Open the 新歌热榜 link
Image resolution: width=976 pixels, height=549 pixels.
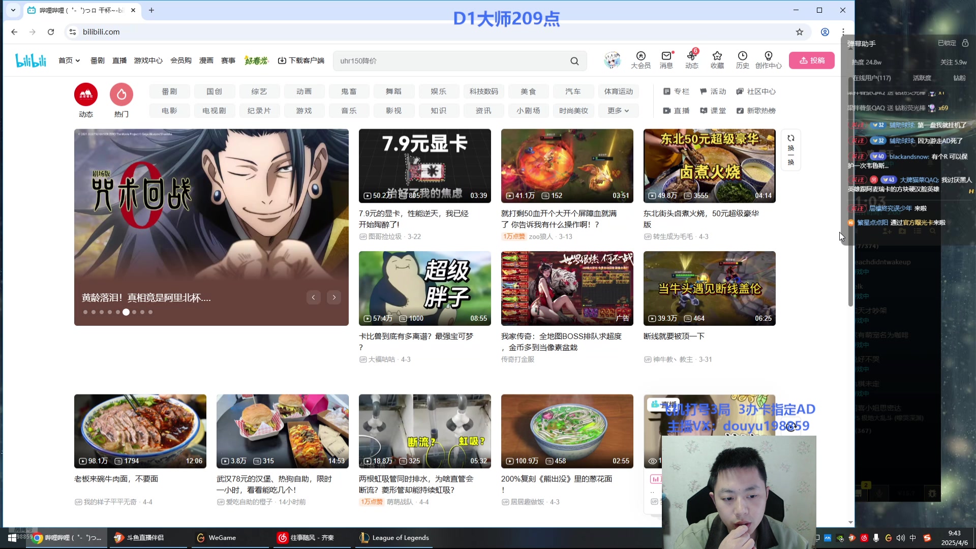point(756,111)
